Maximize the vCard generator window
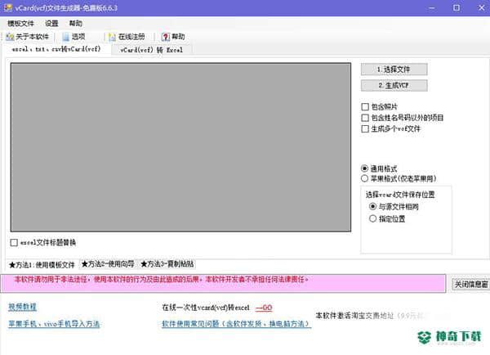The height and width of the screenshot is (355, 490). pos(457,8)
